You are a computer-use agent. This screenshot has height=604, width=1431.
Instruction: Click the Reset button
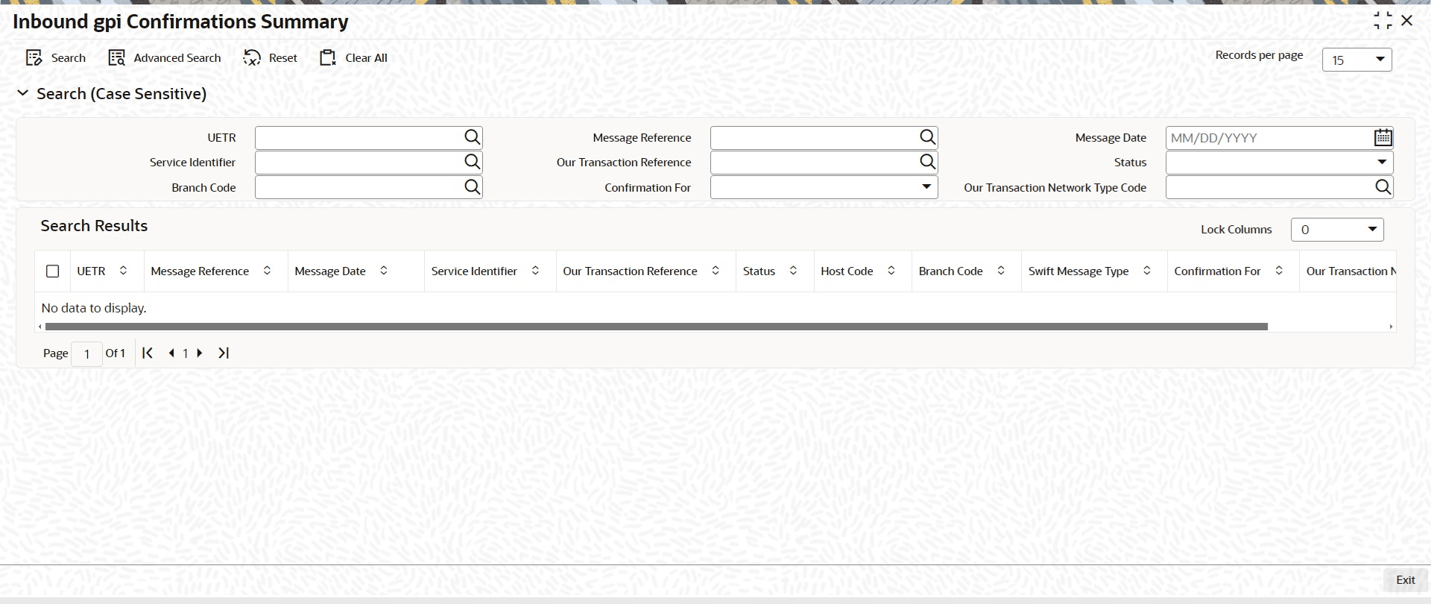270,58
